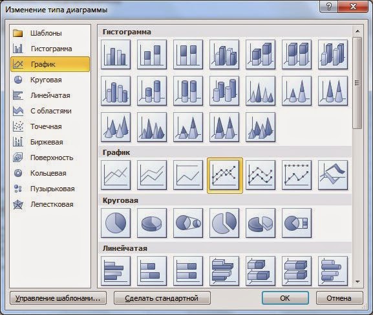373x315 pixels.
Task: Click the Управление шаблонами button
Action: tap(58, 298)
